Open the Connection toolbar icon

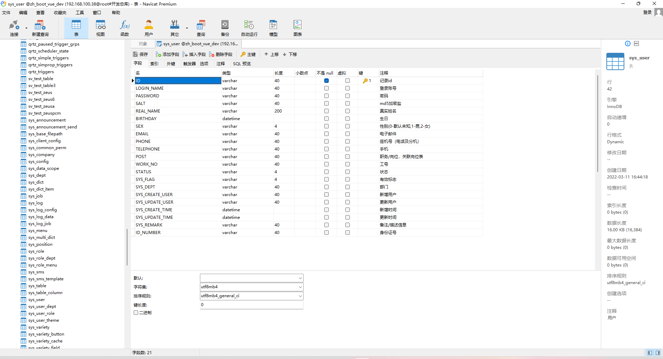pyautogui.click(x=14, y=28)
